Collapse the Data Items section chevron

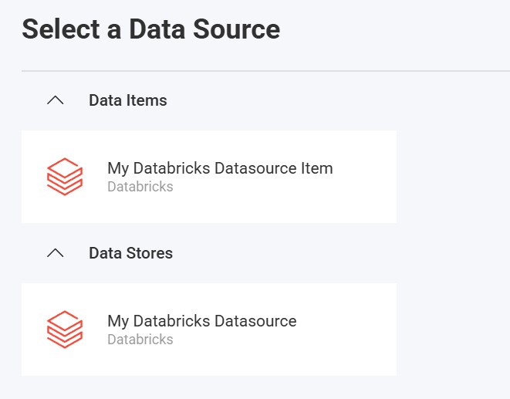(55, 100)
